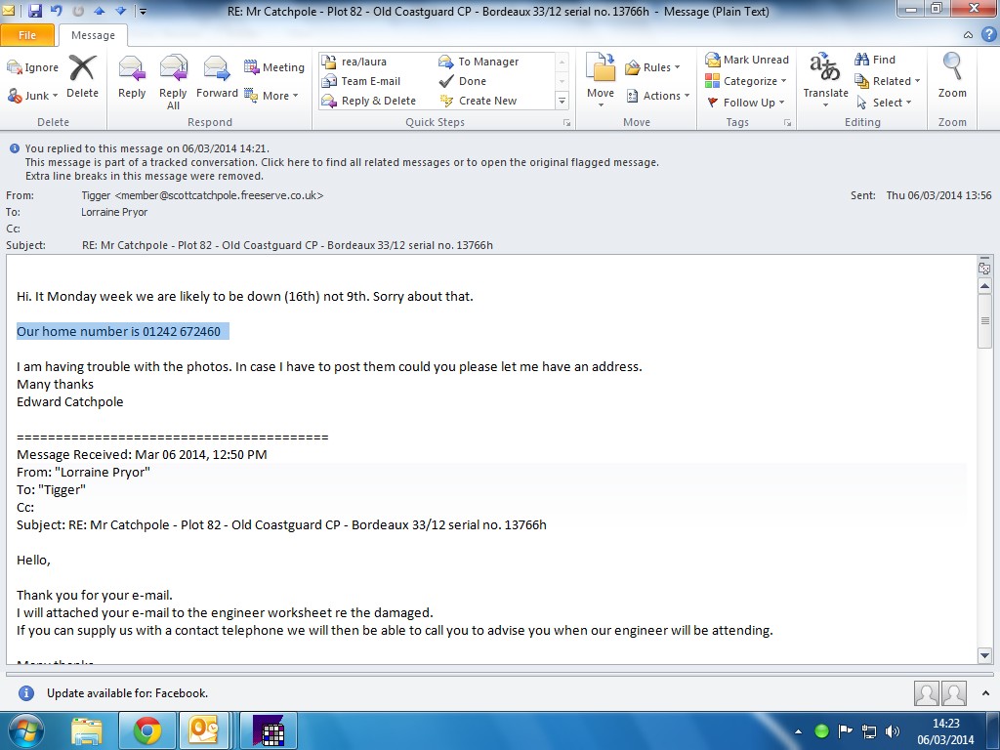Open the Quick Steps dialog launcher
Image resolution: width=1000 pixels, height=750 pixels.
566,123
